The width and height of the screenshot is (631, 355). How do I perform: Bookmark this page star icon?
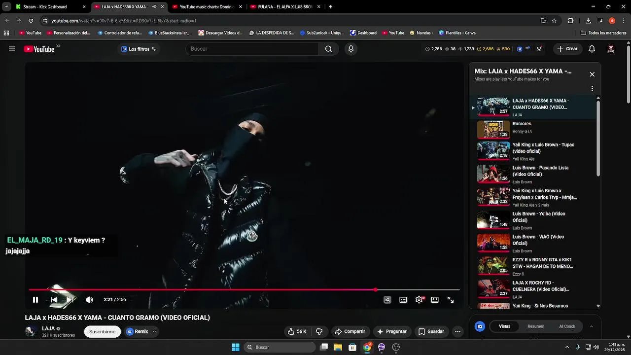click(x=554, y=21)
